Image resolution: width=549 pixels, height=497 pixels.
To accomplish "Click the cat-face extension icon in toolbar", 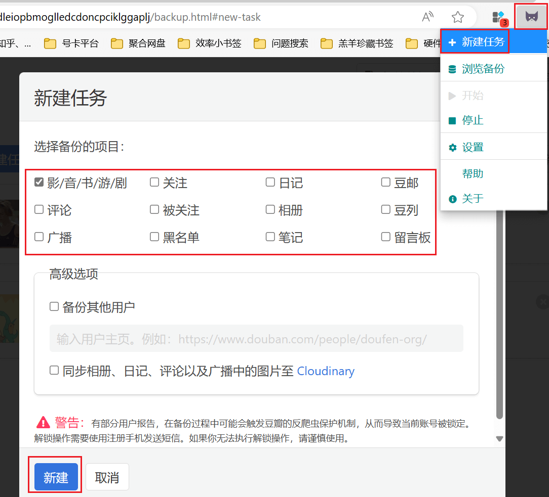I will 531,17.
